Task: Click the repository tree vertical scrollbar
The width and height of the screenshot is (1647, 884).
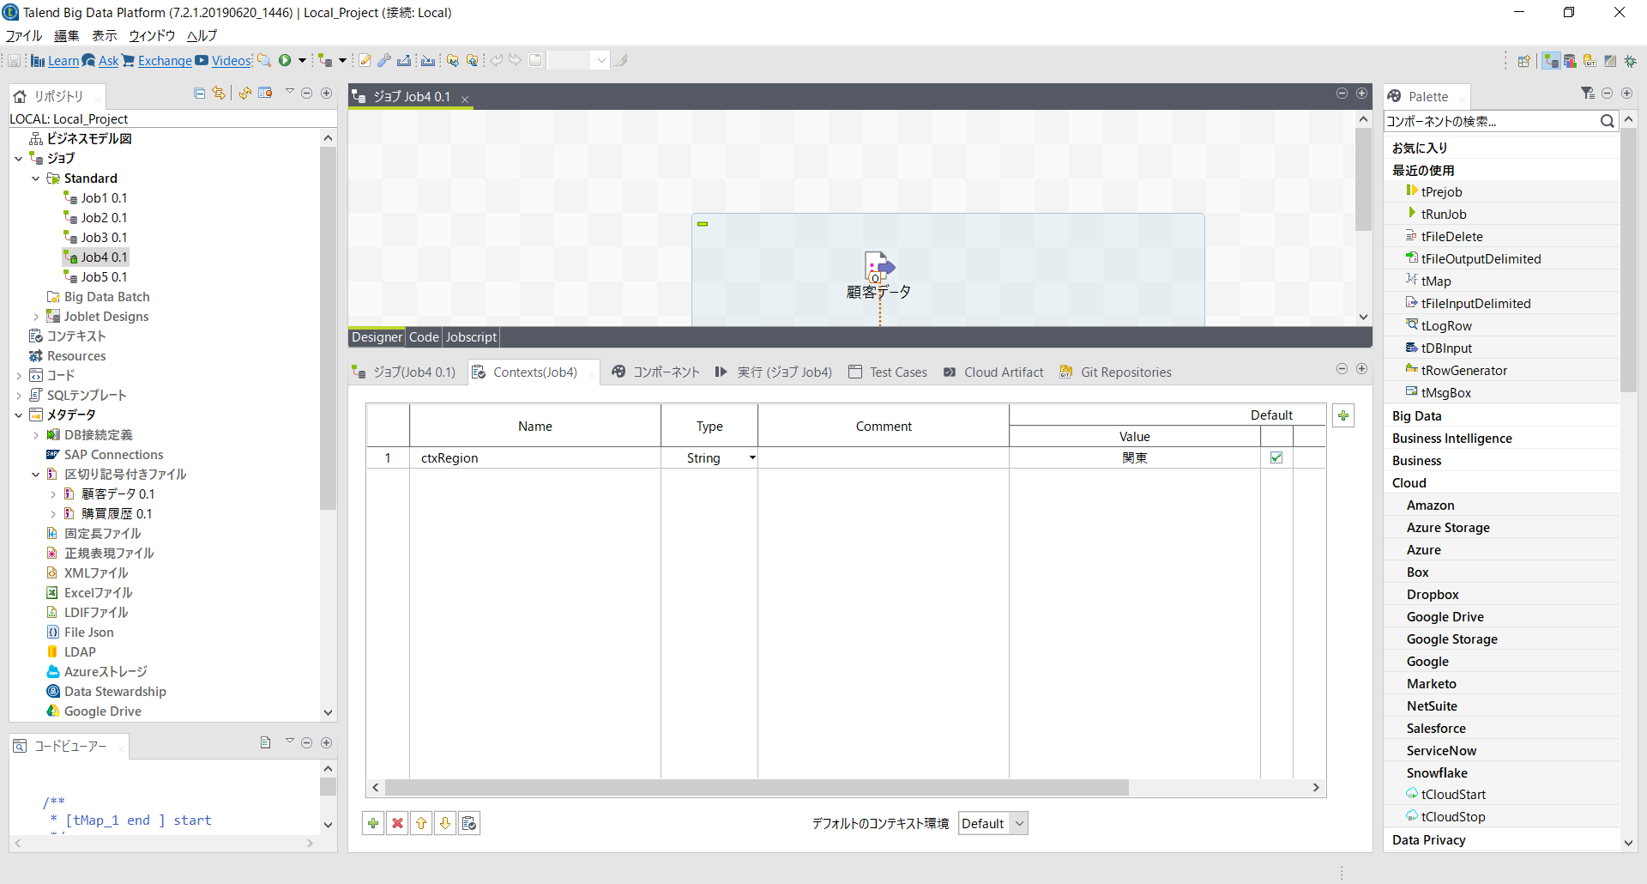Action: pyautogui.click(x=328, y=329)
